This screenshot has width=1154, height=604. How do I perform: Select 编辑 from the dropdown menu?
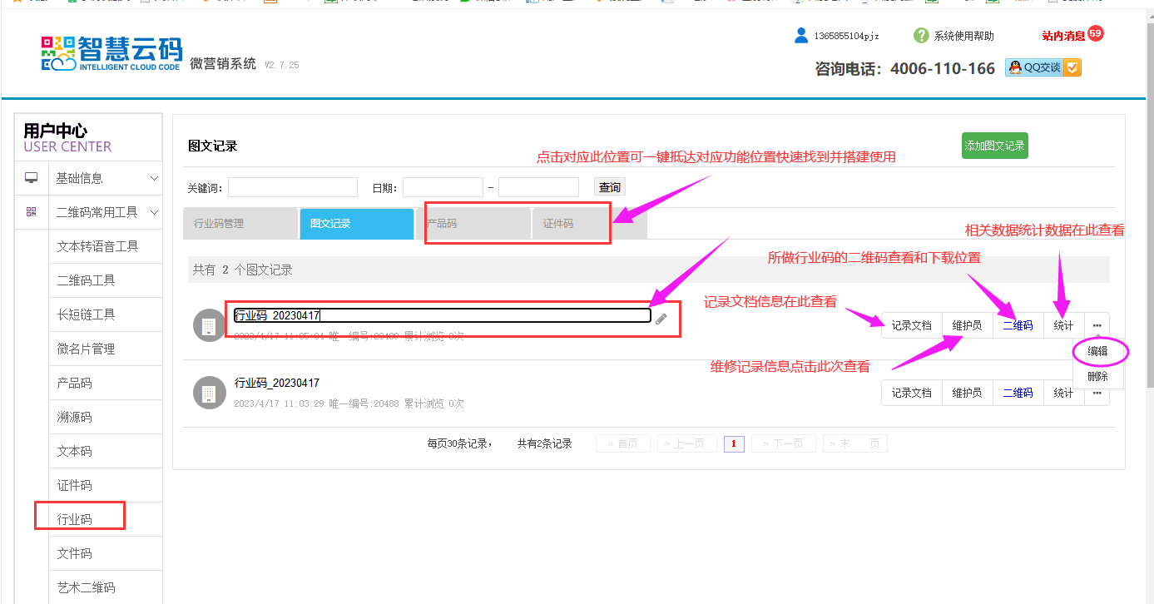[1097, 351]
